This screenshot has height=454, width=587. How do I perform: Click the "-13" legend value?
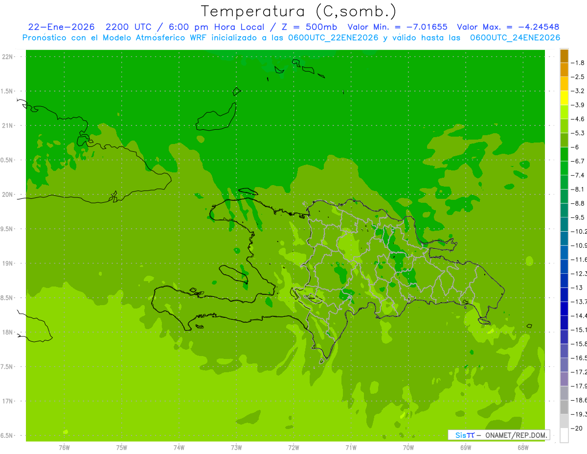click(x=577, y=287)
